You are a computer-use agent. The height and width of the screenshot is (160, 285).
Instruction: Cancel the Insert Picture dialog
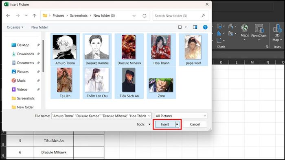click(x=195, y=124)
